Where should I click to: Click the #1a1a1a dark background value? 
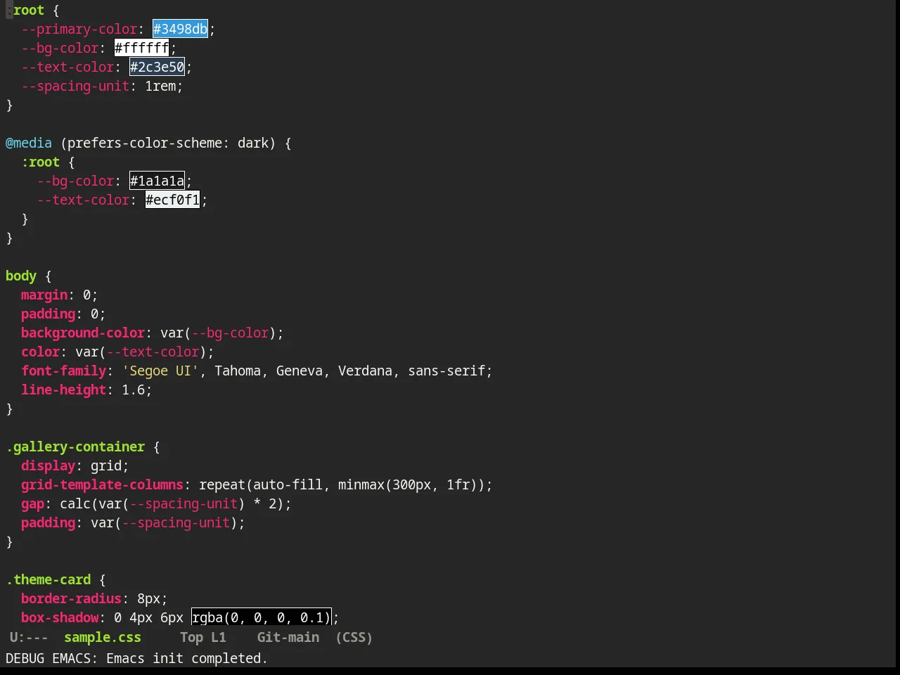pyautogui.click(x=157, y=181)
